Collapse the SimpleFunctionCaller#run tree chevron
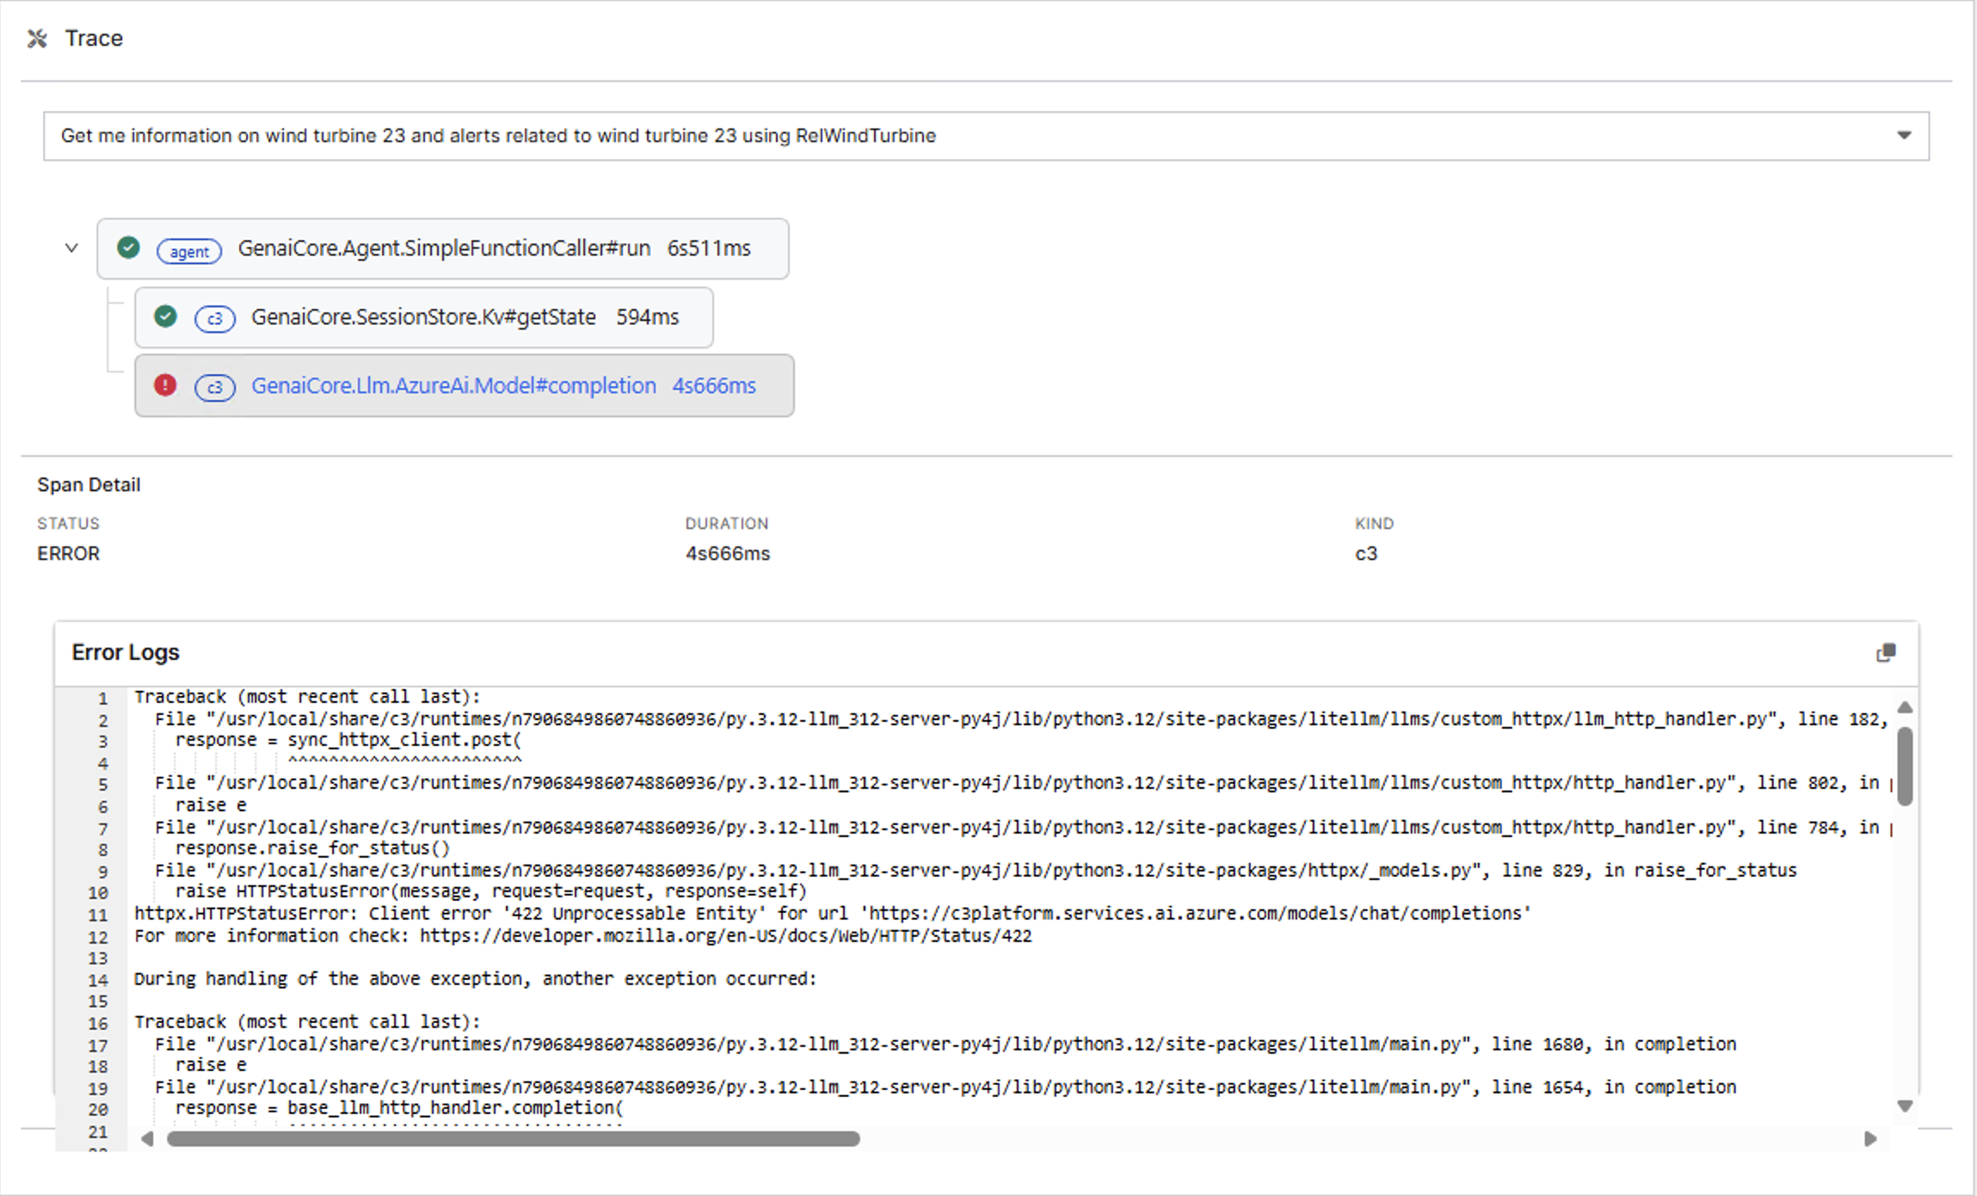The image size is (1977, 1196). 71,248
